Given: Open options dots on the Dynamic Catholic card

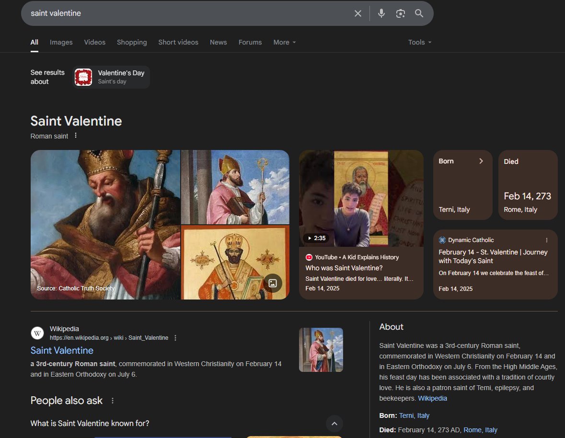Looking at the screenshot, I should click(547, 240).
